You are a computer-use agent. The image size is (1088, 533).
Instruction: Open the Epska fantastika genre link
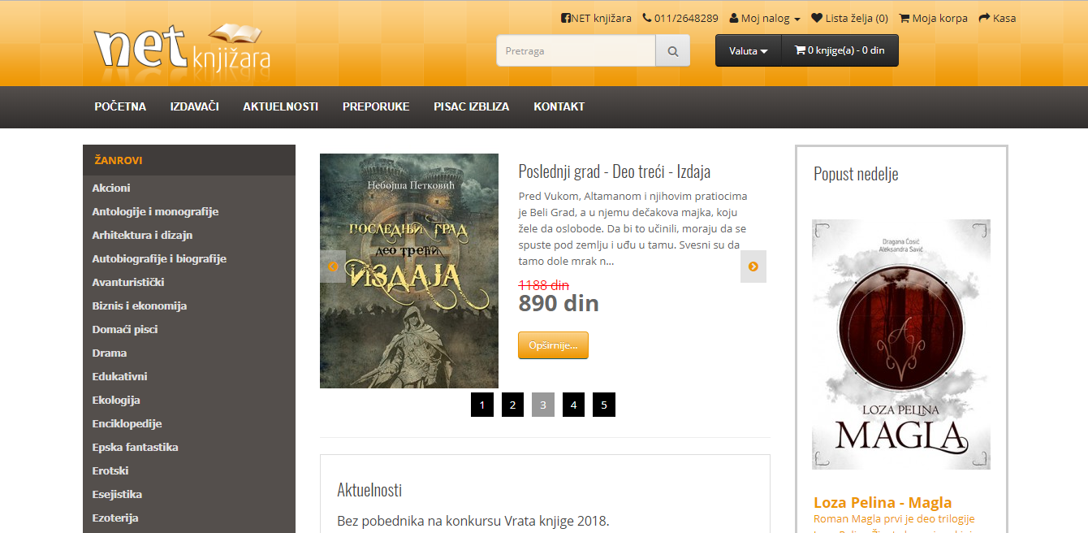[135, 447]
